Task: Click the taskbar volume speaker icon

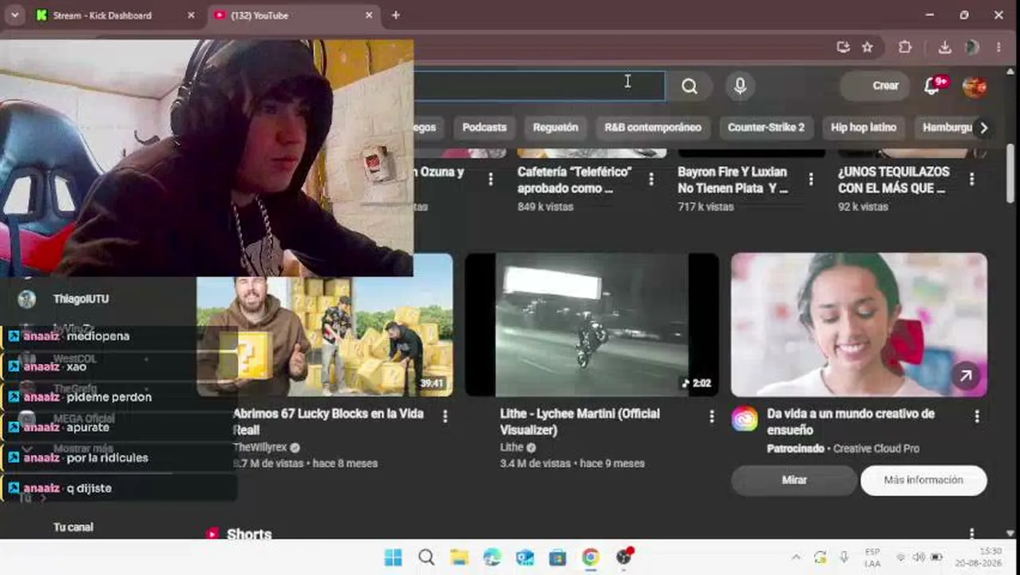Action: [919, 557]
